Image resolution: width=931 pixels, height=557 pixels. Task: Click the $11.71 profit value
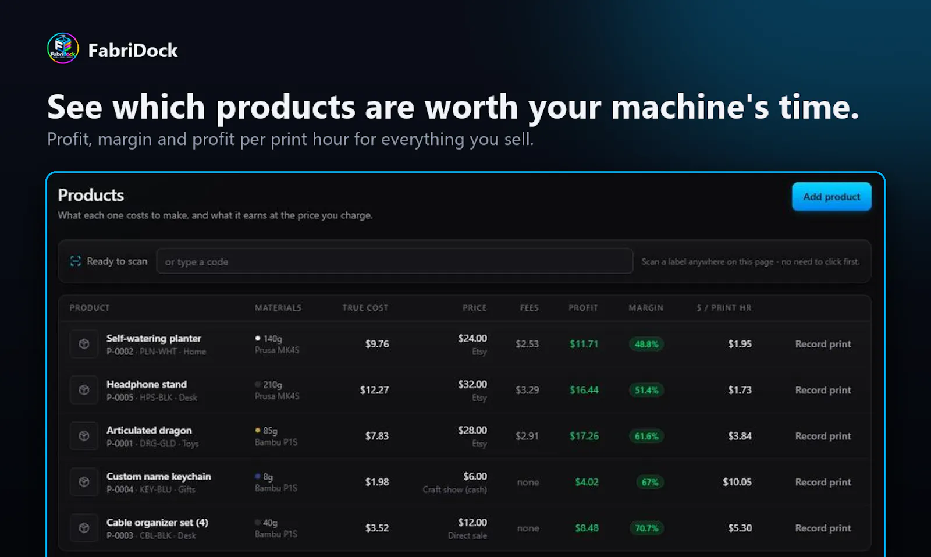coord(584,344)
